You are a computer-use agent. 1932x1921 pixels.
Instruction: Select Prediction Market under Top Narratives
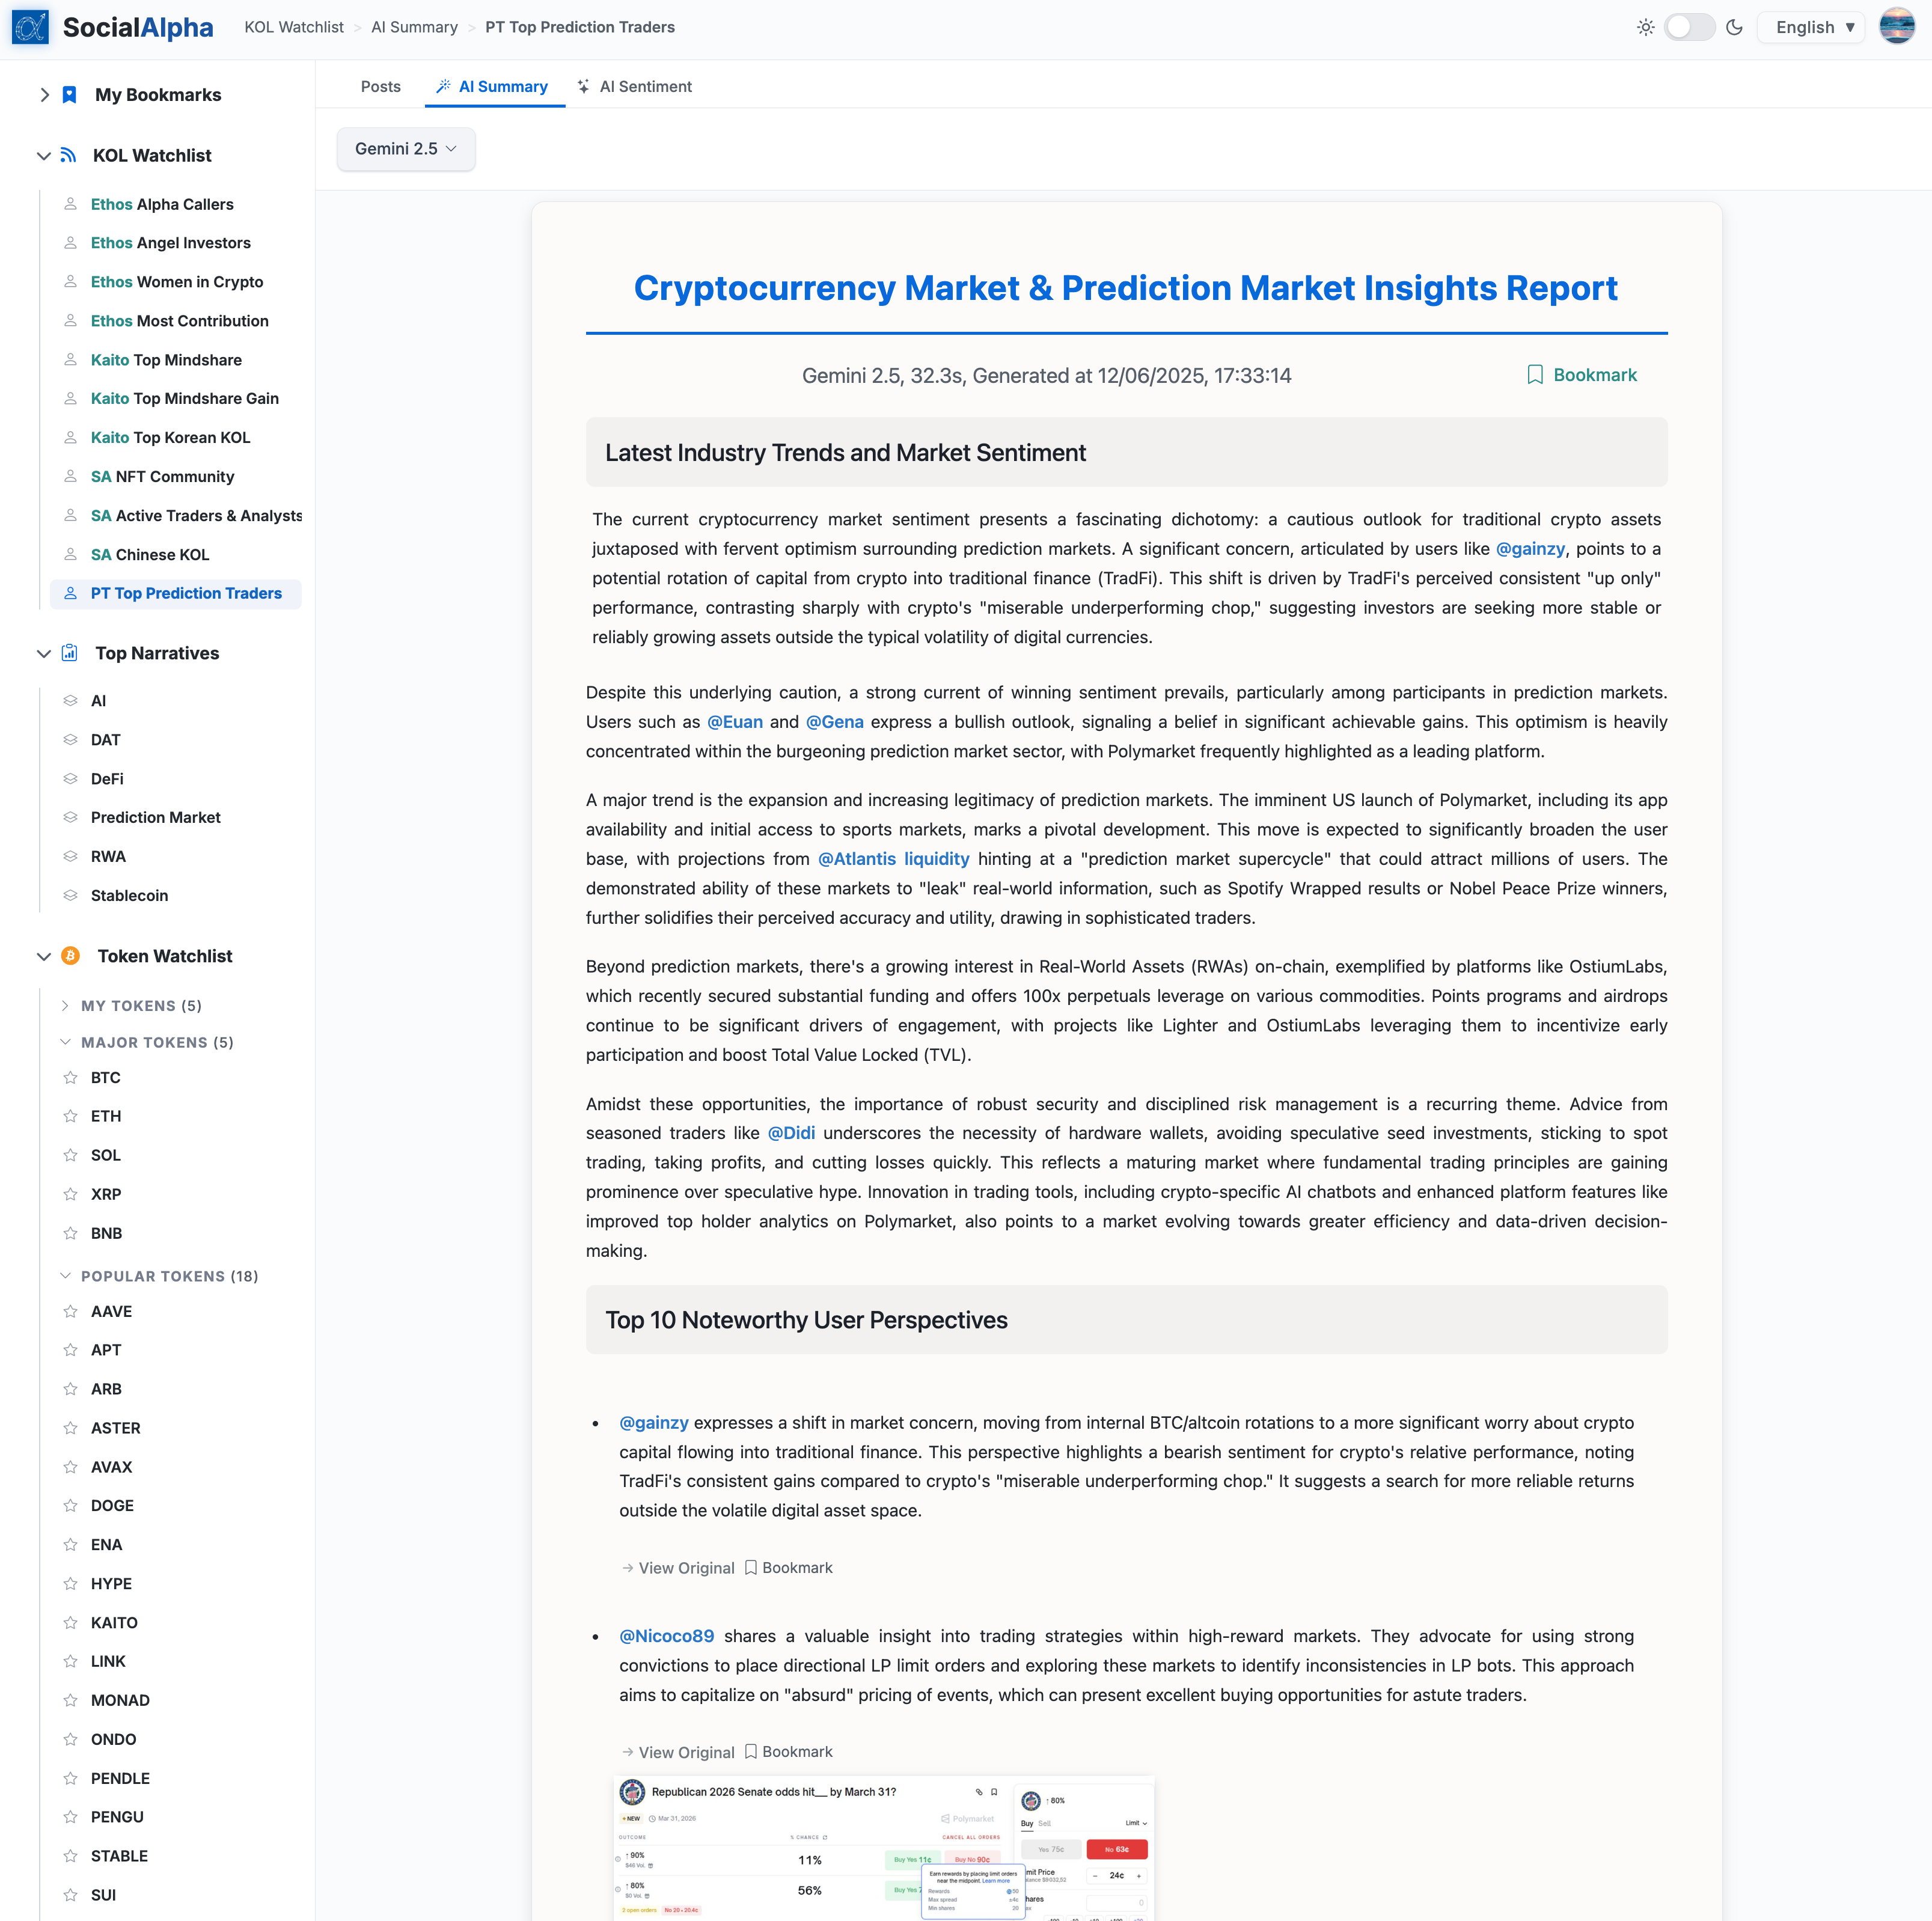click(155, 817)
